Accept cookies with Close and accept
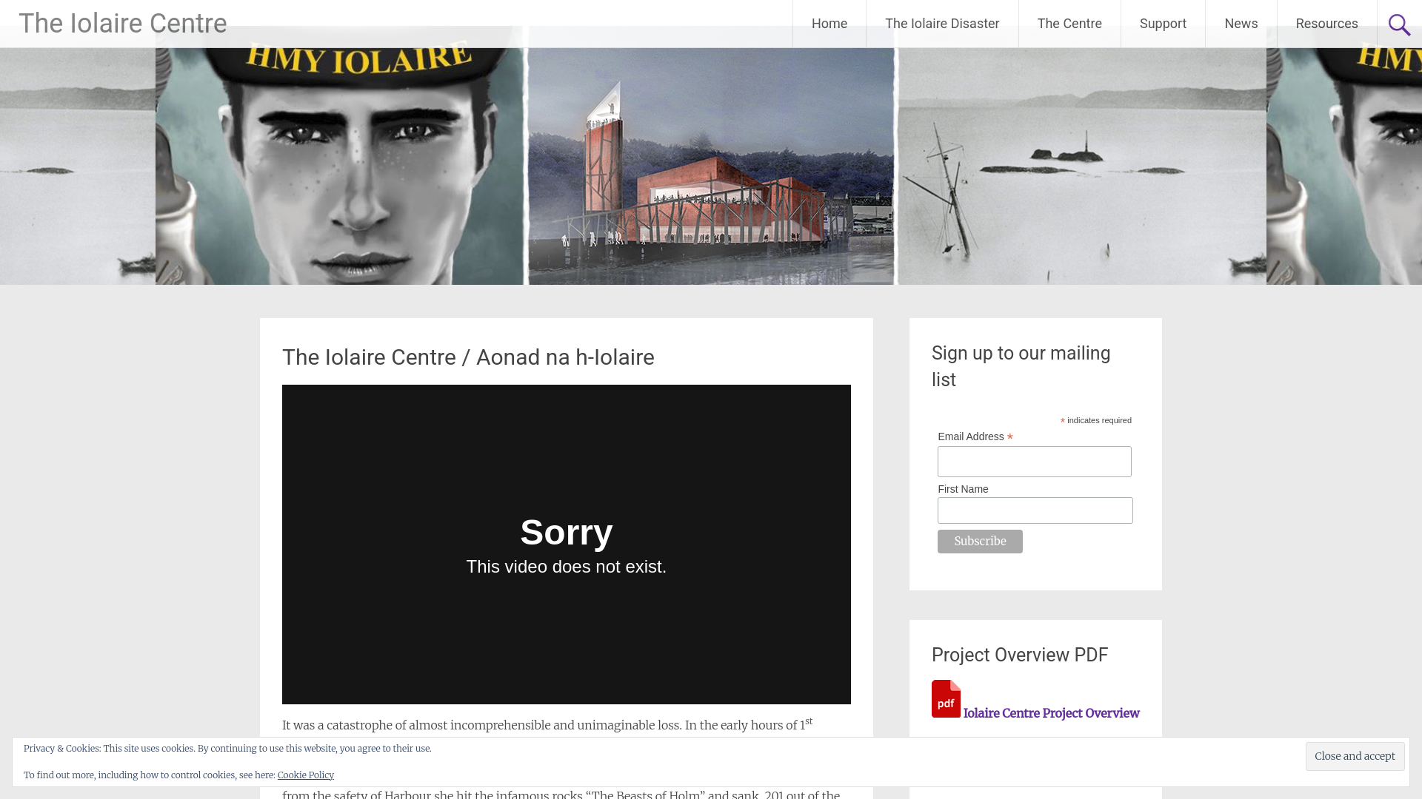Viewport: 1422px width, 799px height. 1355,756
